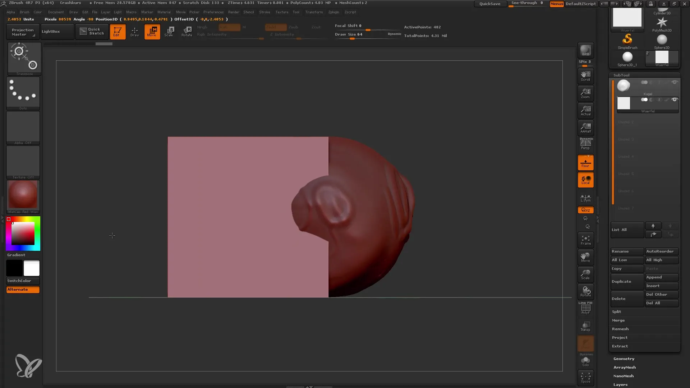Screen dimensions: 690x388
Task: Expand ArrayMesh settings section
Action: tap(625, 367)
